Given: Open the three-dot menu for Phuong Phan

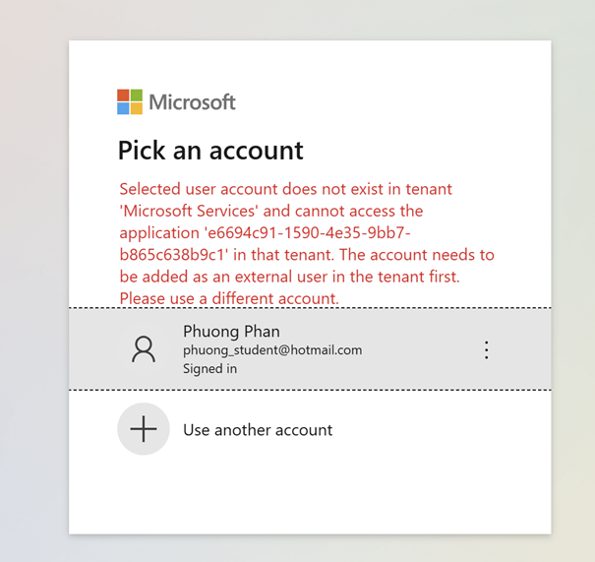Looking at the screenshot, I should coord(487,349).
